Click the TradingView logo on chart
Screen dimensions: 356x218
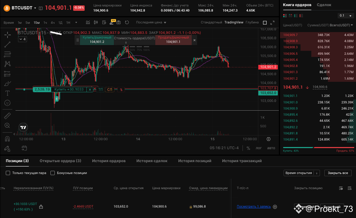(x=23, y=128)
